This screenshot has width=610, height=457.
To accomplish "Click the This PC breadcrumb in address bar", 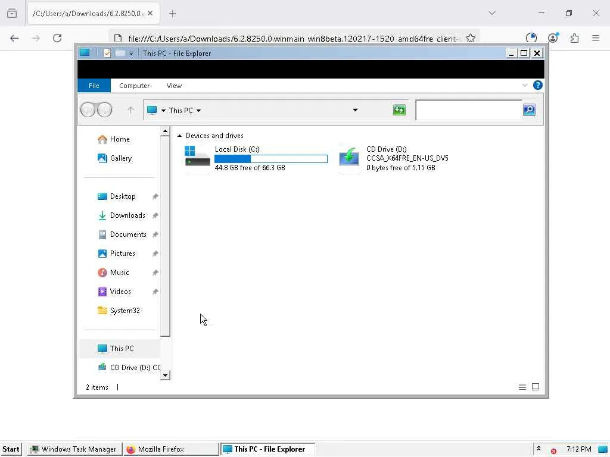I will click(x=181, y=110).
